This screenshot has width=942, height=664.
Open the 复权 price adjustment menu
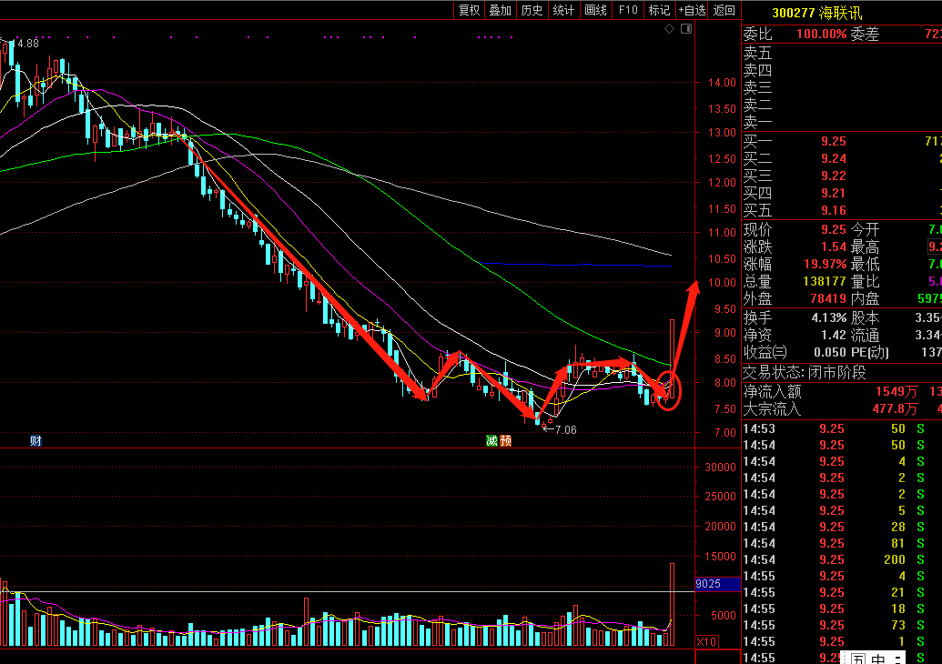point(469,10)
